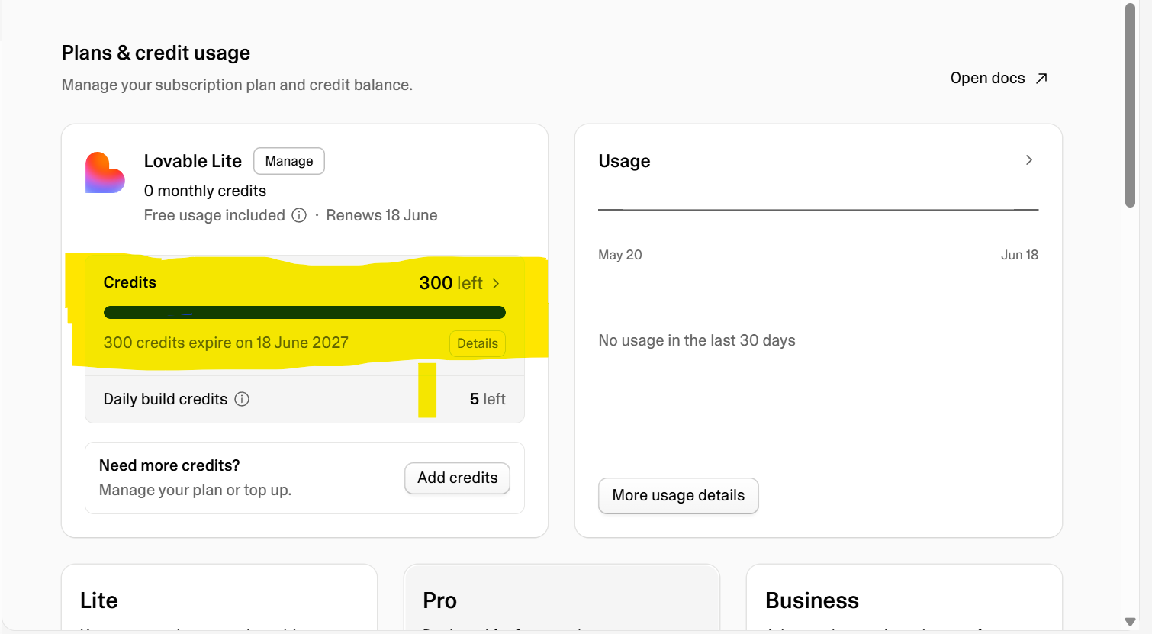Click More usage details button
This screenshot has width=1152, height=634.
pos(678,495)
